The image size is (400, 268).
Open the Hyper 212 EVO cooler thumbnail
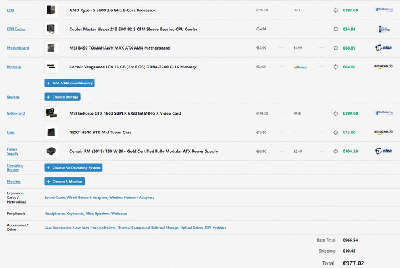click(51, 29)
